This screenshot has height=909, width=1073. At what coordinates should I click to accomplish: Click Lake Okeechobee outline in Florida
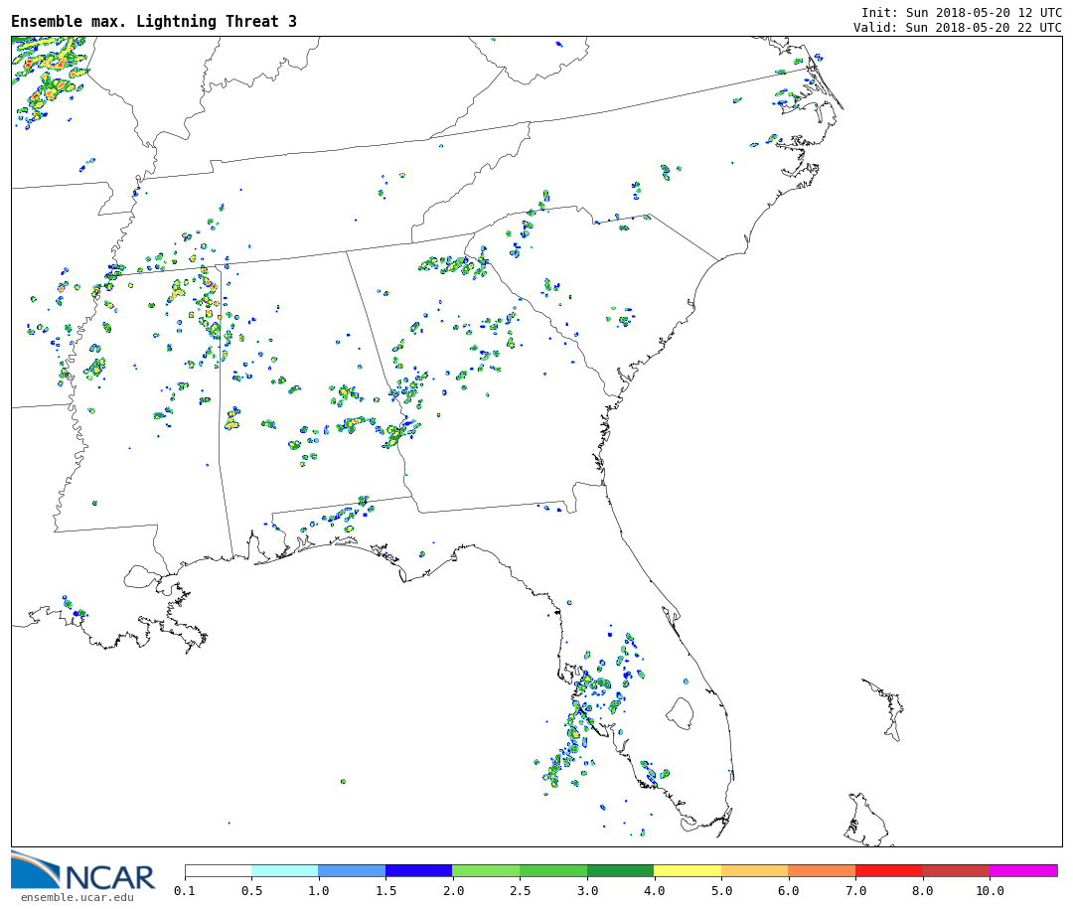pos(680,712)
